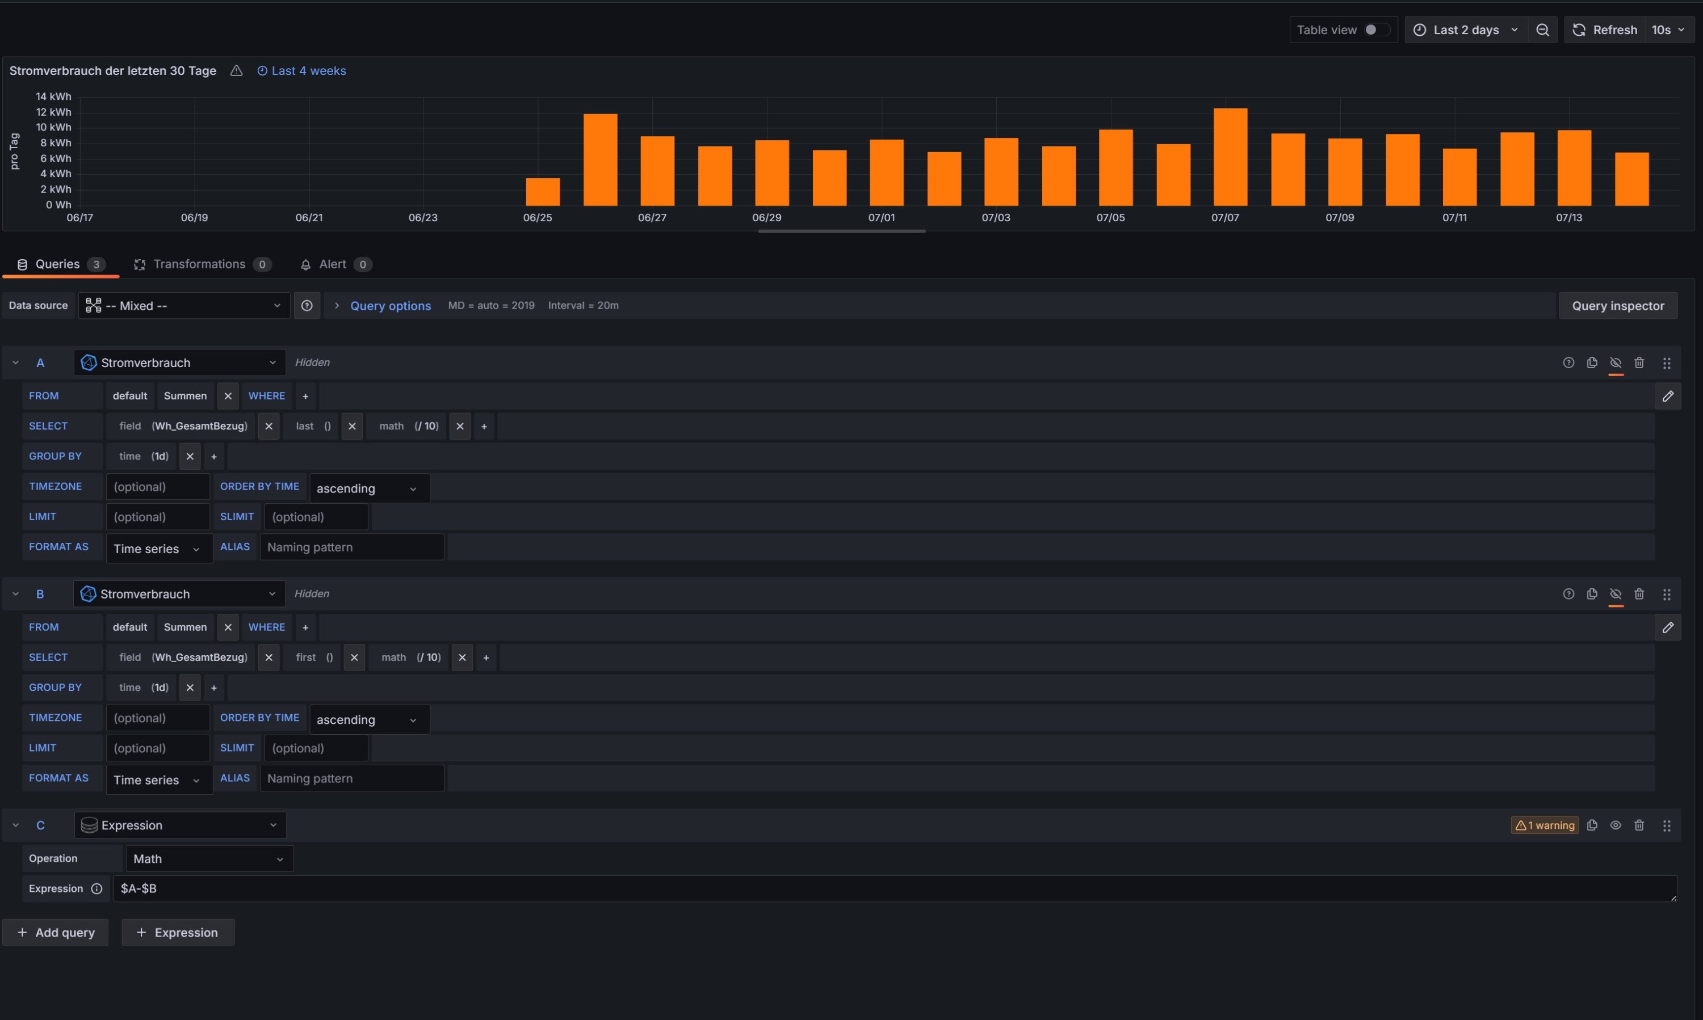1703x1020 pixels.
Task: Click the Add query button
Action: tap(56, 932)
